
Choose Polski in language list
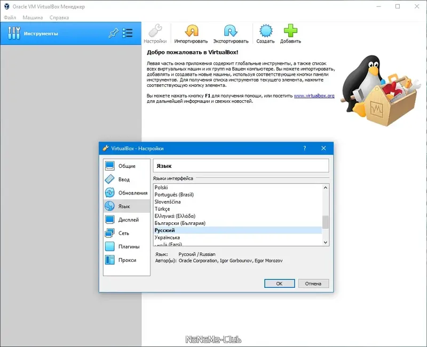[238, 188]
